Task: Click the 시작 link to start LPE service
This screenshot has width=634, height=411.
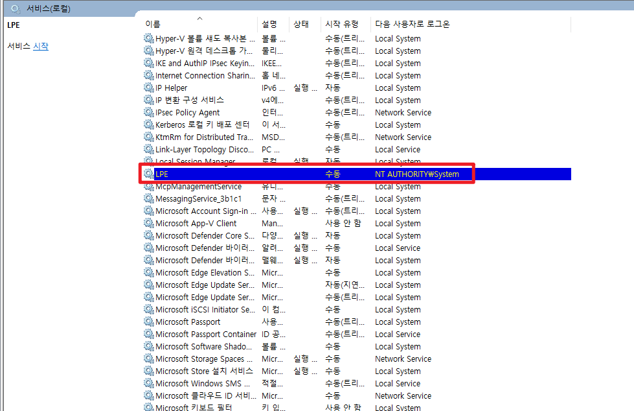Action: (41, 46)
